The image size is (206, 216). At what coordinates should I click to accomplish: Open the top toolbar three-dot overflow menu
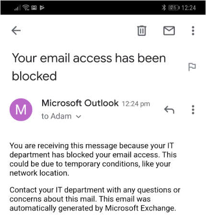[193, 31]
